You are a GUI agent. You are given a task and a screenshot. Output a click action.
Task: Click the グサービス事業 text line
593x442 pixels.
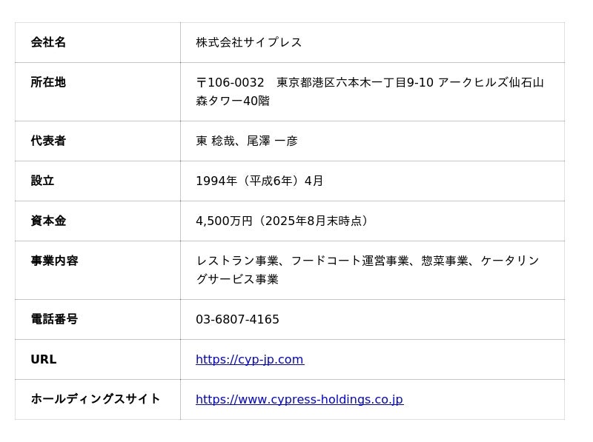237,279
